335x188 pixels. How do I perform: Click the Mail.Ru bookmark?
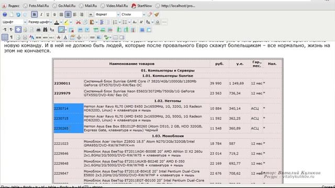click(88, 6)
